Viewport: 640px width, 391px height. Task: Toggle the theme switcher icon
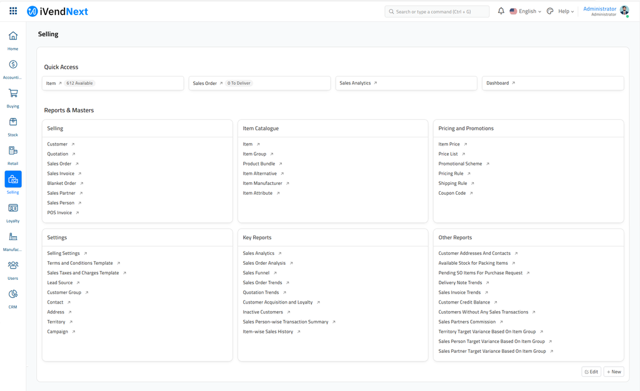pyautogui.click(x=550, y=11)
